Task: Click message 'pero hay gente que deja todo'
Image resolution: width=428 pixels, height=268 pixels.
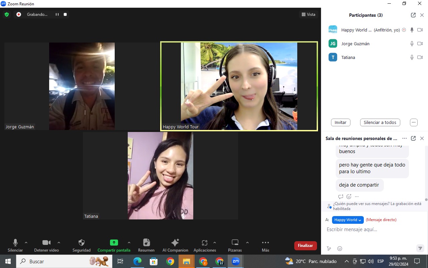Action: point(372,168)
